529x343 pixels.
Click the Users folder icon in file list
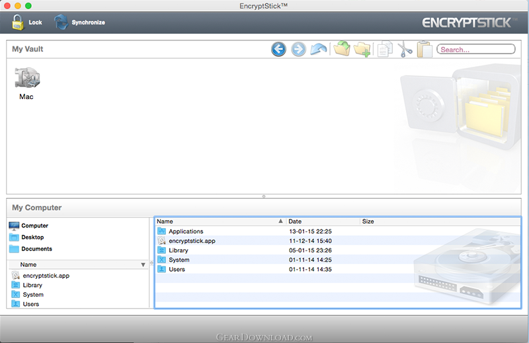(x=161, y=269)
